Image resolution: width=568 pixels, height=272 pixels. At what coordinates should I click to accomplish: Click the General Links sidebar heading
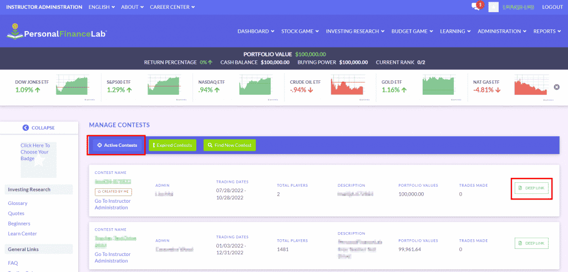click(x=23, y=249)
